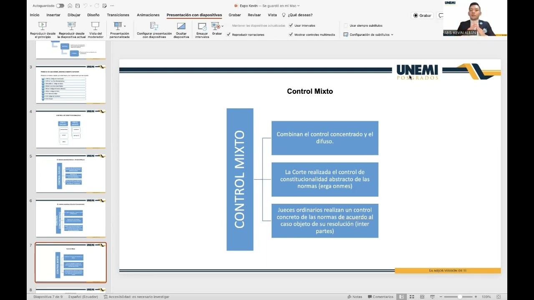Select slide 4 thumbnail
534x300 pixels.
pos(71,129)
